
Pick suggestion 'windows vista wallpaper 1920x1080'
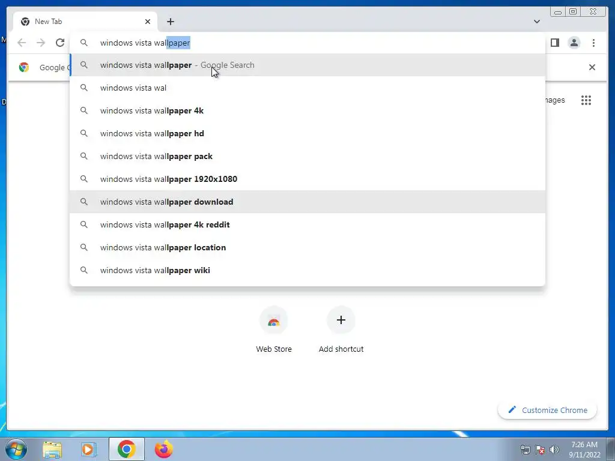[x=307, y=179]
